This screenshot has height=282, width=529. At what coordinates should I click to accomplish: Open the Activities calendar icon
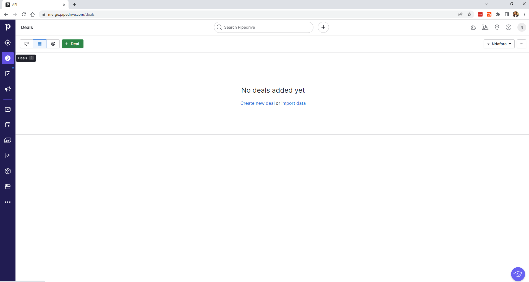7,125
